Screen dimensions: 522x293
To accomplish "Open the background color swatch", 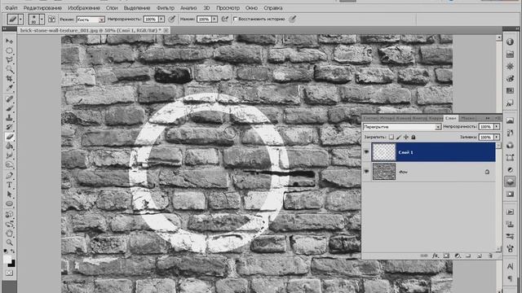I will (x=12, y=264).
